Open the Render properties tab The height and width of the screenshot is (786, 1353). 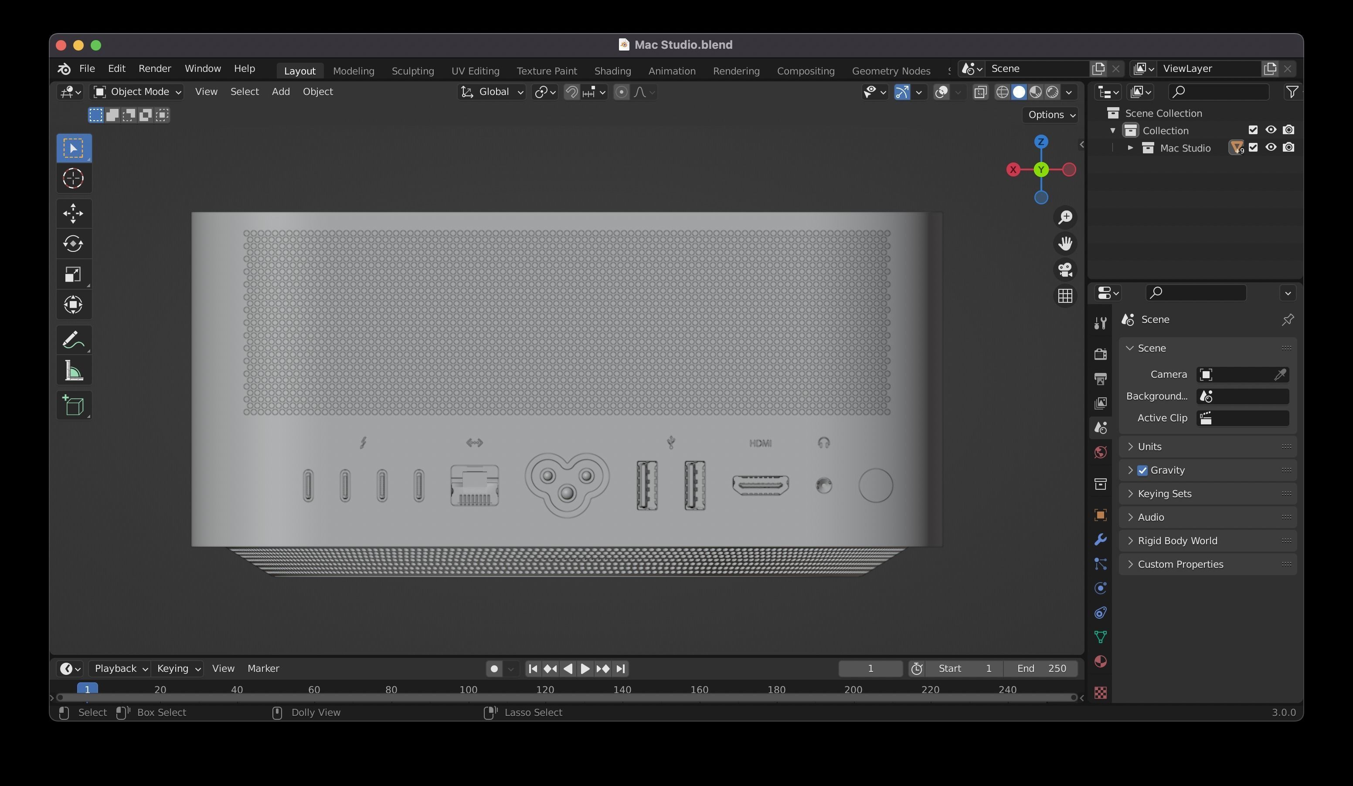point(1100,354)
